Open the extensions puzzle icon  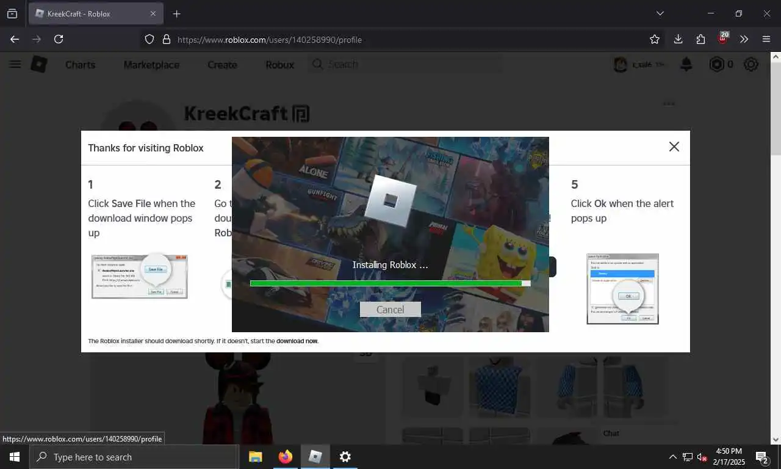tap(700, 39)
